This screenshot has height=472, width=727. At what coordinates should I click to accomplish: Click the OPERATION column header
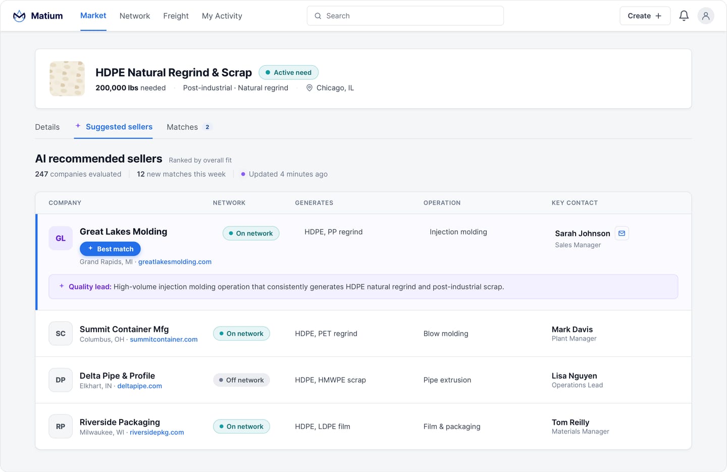point(442,203)
